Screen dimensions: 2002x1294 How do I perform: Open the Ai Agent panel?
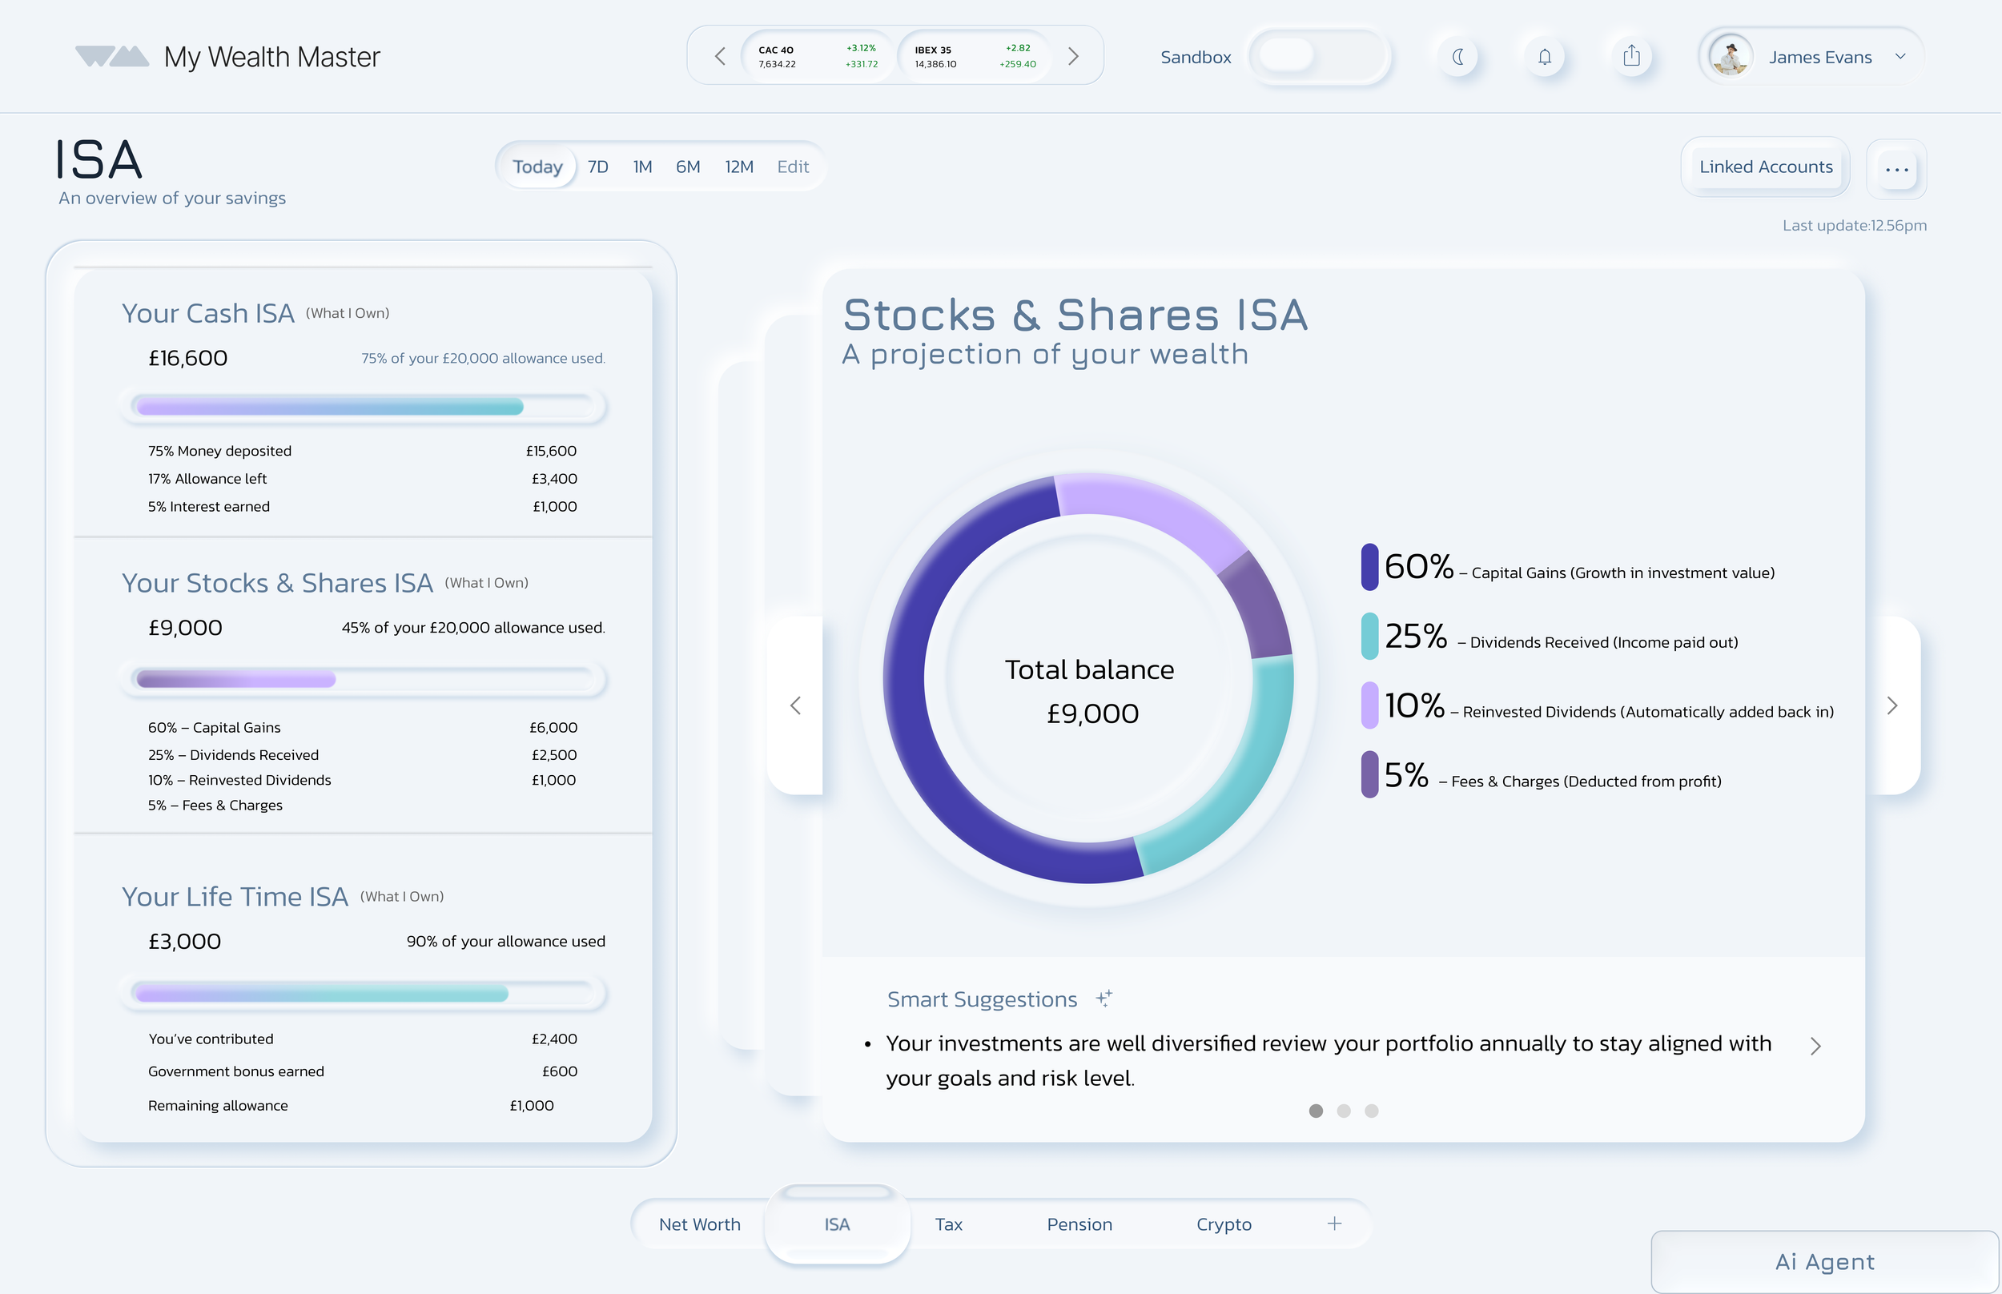click(1824, 1261)
